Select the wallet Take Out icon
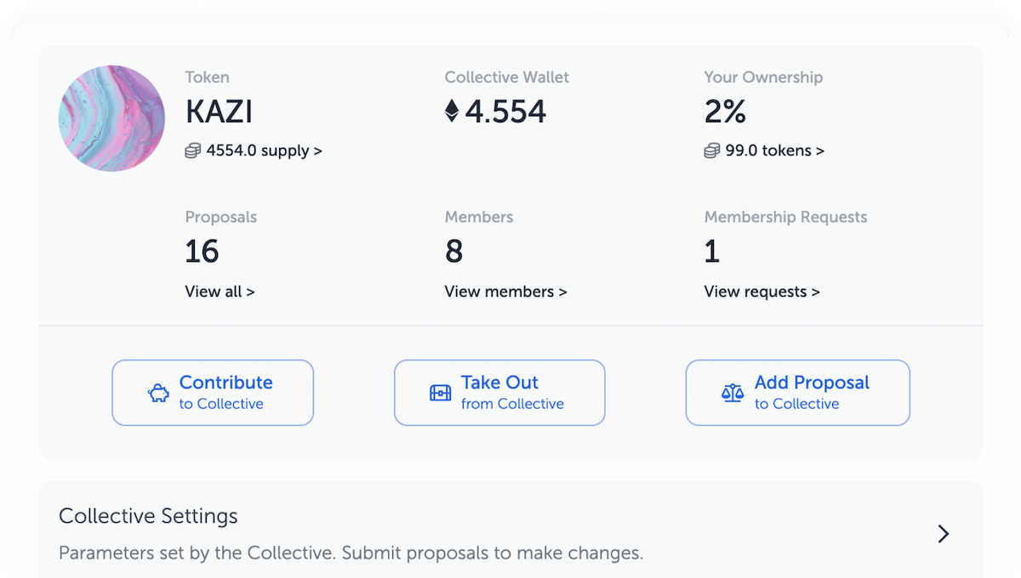The image size is (1021, 578). pyautogui.click(x=439, y=392)
